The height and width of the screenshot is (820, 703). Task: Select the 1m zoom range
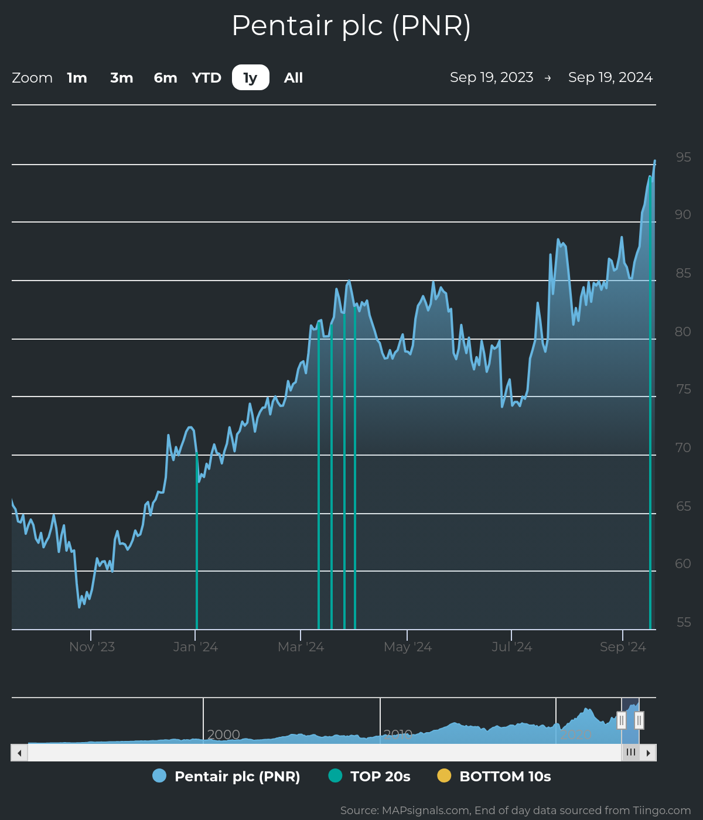[x=77, y=78]
